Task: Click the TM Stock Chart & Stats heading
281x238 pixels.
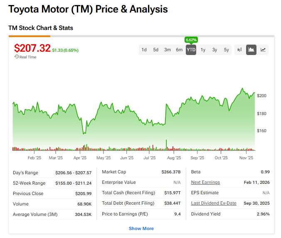Action: tap(41, 28)
